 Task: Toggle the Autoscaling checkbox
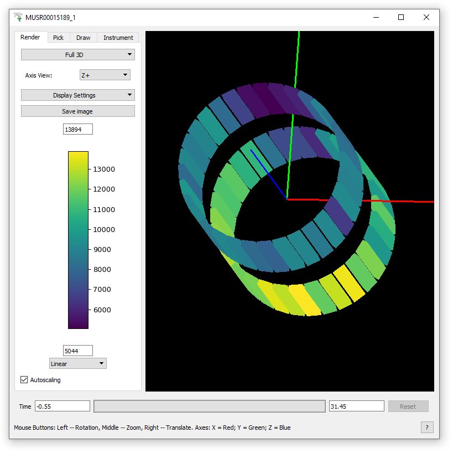click(24, 380)
